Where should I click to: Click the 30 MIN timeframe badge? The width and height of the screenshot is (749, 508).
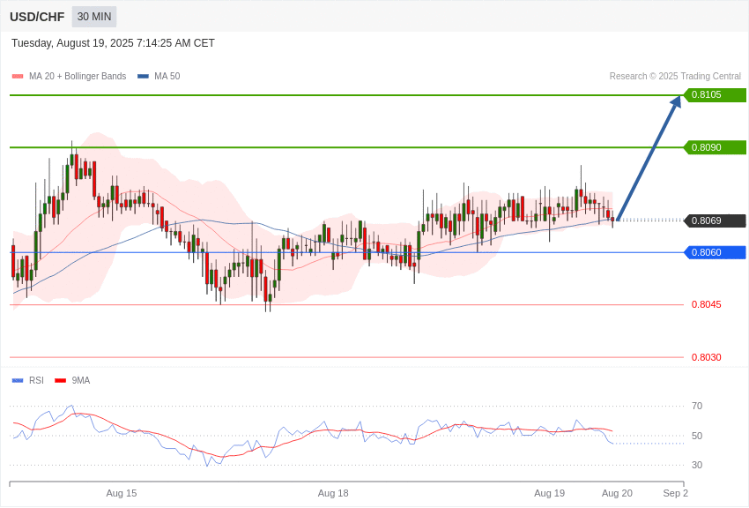pyautogui.click(x=94, y=17)
